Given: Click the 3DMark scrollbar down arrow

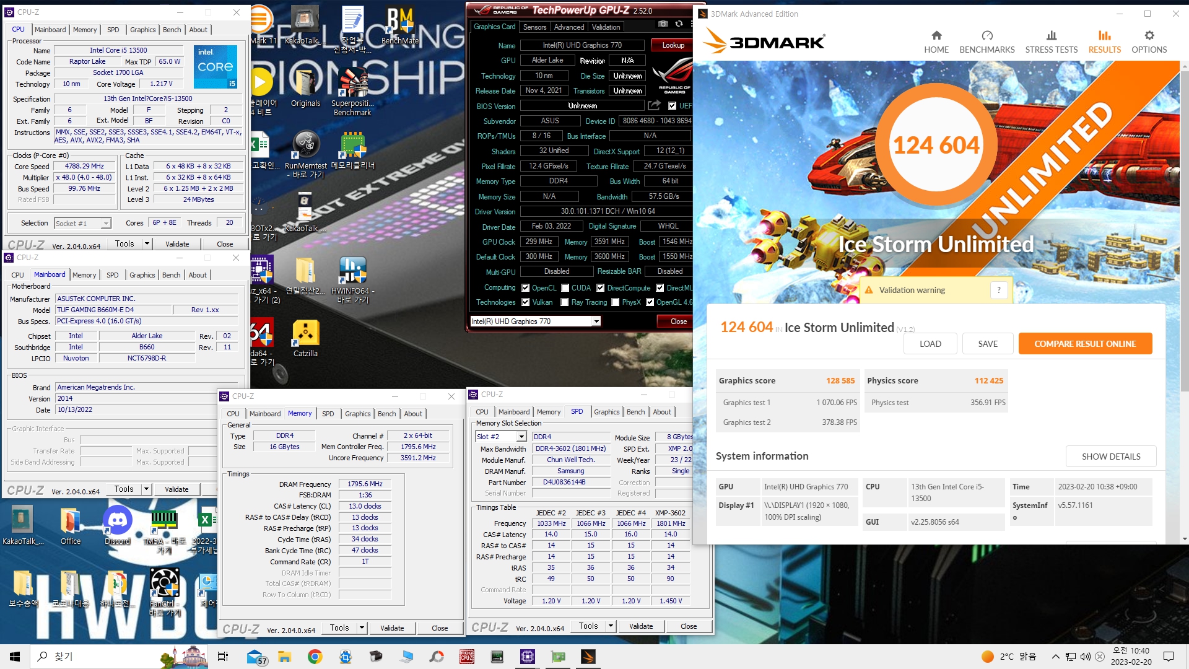Looking at the screenshot, I should coord(1184,539).
